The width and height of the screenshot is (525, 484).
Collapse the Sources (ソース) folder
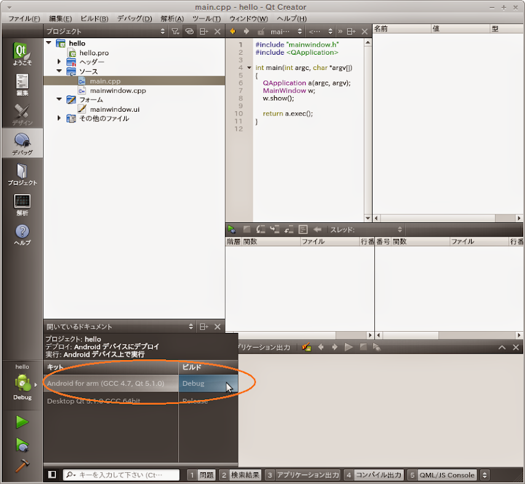[x=59, y=71]
